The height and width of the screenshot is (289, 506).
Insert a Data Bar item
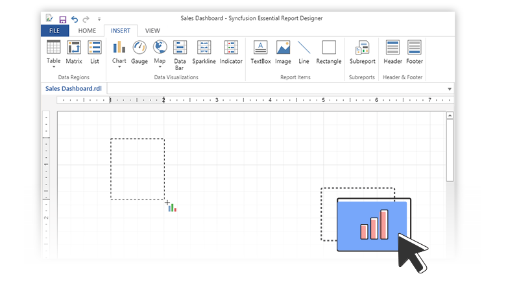tap(180, 53)
